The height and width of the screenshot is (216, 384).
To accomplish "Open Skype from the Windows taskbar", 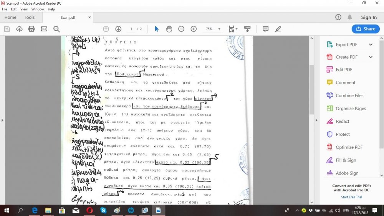I will click(103, 210).
